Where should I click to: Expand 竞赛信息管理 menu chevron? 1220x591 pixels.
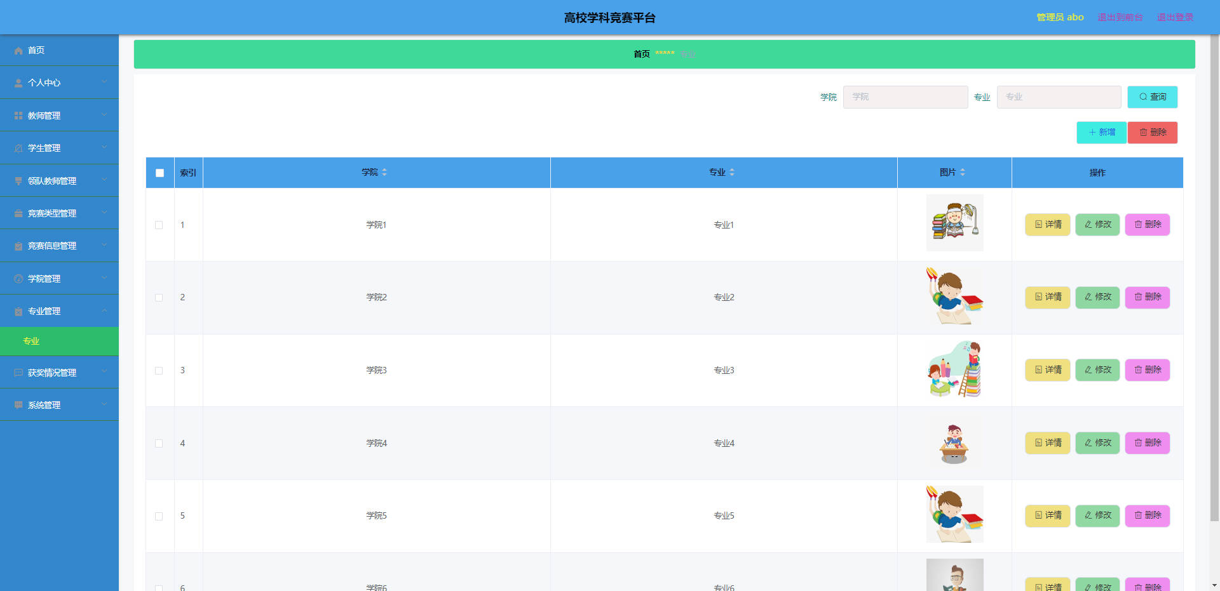(x=104, y=246)
